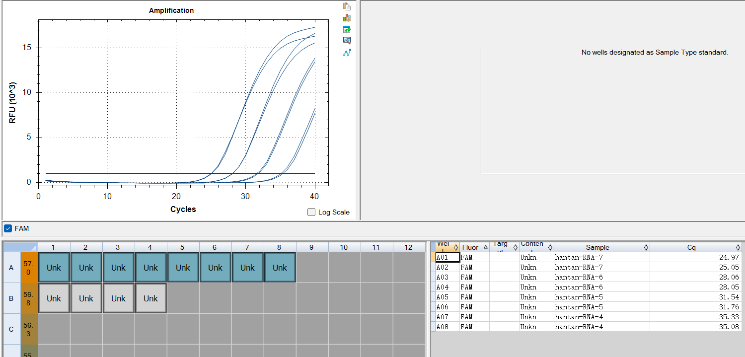
Task: Select well A4 in plate grid
Action: click(x=150, y=268)
